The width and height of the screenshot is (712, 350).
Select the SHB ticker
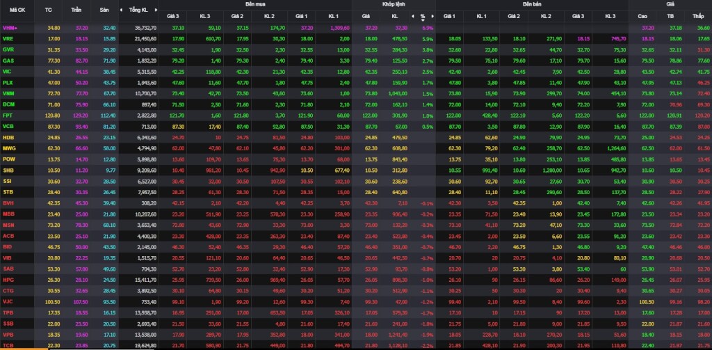point(8,170)
